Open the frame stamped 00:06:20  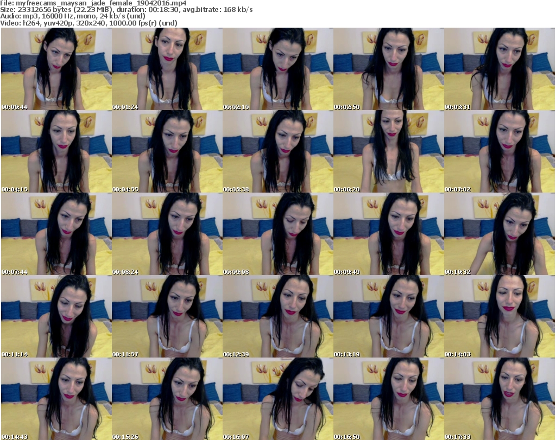(x=389, y=151)
